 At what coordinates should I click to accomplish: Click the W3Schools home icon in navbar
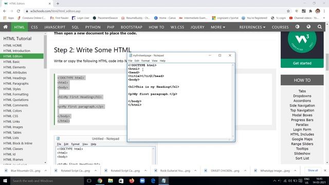click(6, 27)
